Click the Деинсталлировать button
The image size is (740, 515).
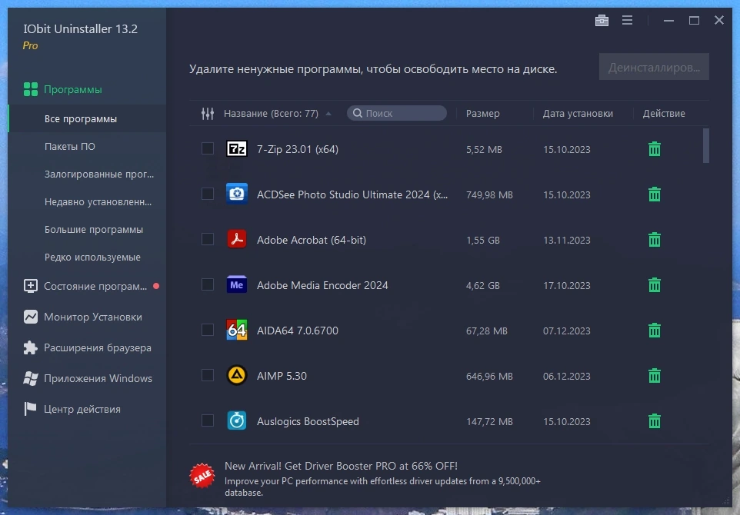pos(654,67)
